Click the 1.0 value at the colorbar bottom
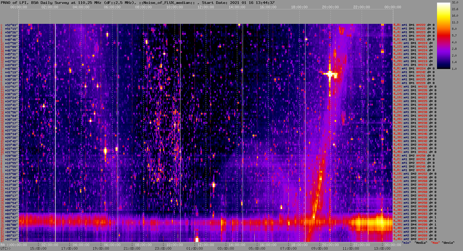This screenshot has height=251, width=463. tap(454, 69)
